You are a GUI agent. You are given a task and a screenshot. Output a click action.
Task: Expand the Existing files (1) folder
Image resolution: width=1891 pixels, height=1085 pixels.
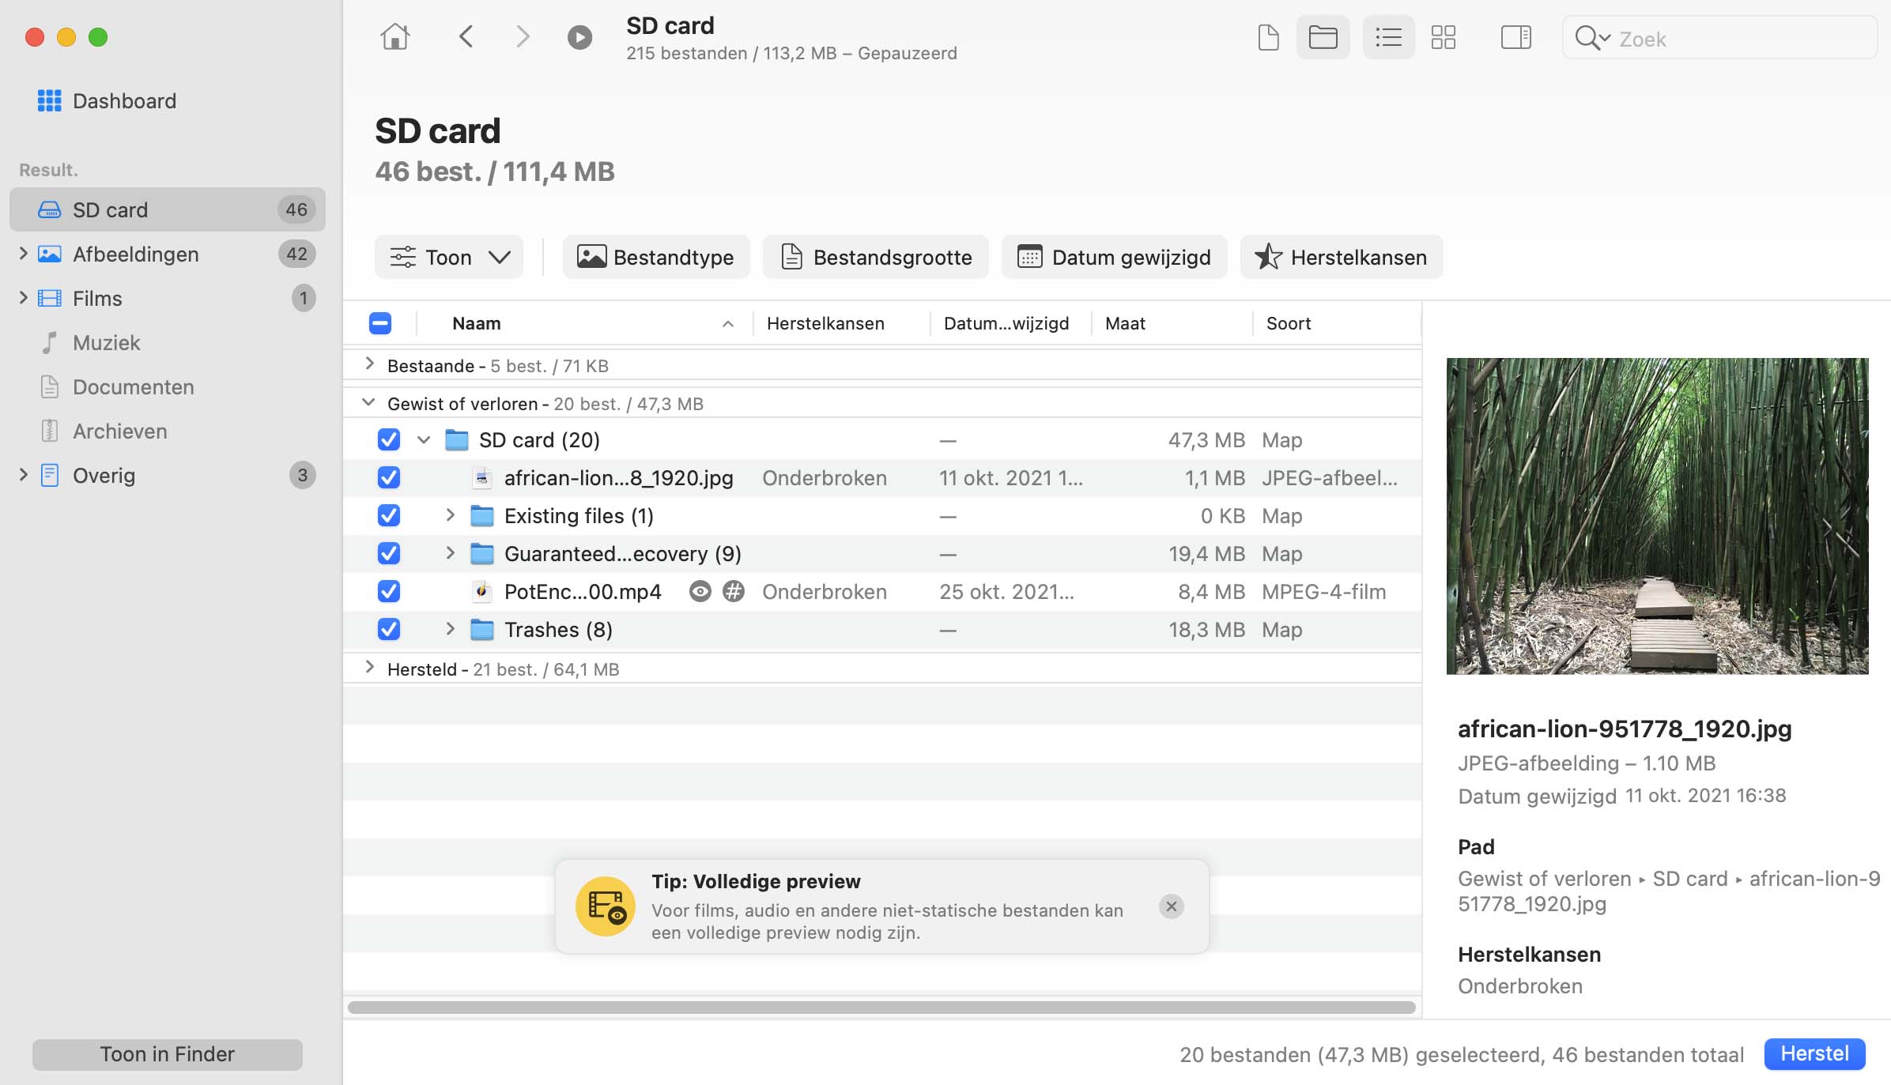[450, 515]
